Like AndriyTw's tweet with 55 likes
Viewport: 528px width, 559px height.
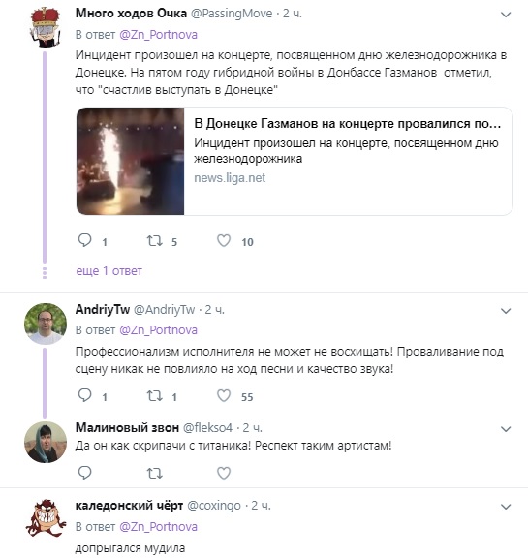[224, 395]
